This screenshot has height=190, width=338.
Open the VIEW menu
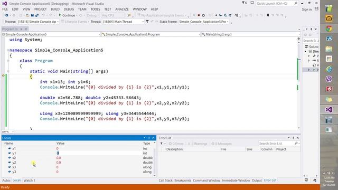coord(26,9)
